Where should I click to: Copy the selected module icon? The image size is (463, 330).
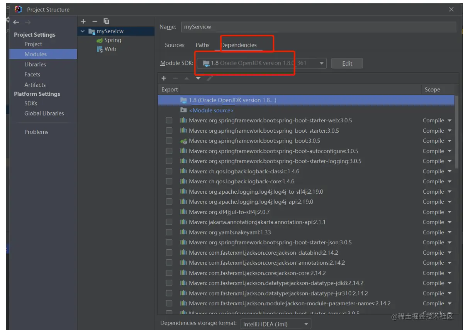tap(106, 21)
